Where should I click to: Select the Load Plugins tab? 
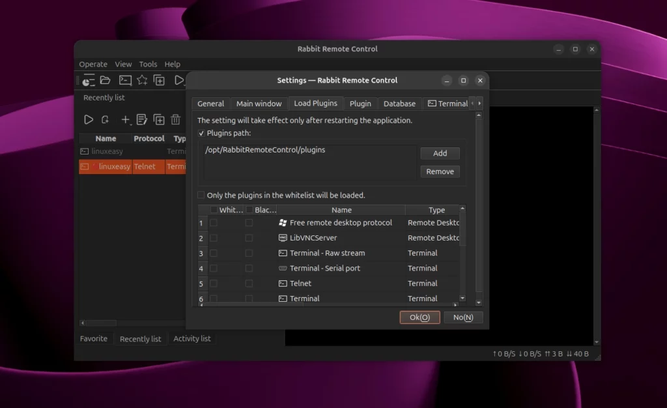pyautogui.click(x=316, y=104)
